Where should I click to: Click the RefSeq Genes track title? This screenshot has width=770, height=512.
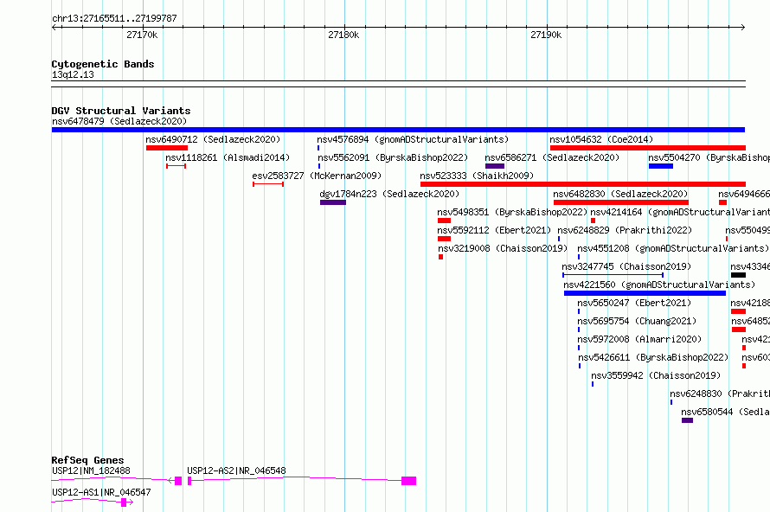click(x=88, y=460)
